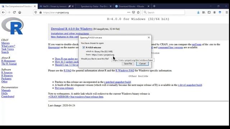
Task: Open the Firefox hamburger menu
Action: click(x=227, y=13)
